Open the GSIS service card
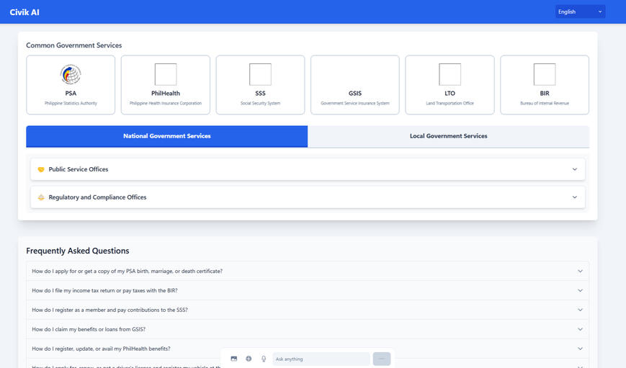 [355, 85]
